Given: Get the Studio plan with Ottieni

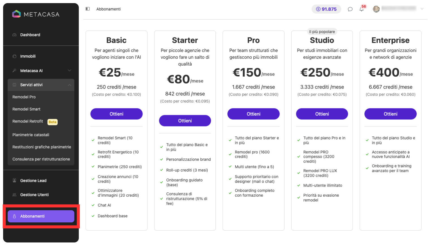Looking at the screenshot, I should [322, 114].
